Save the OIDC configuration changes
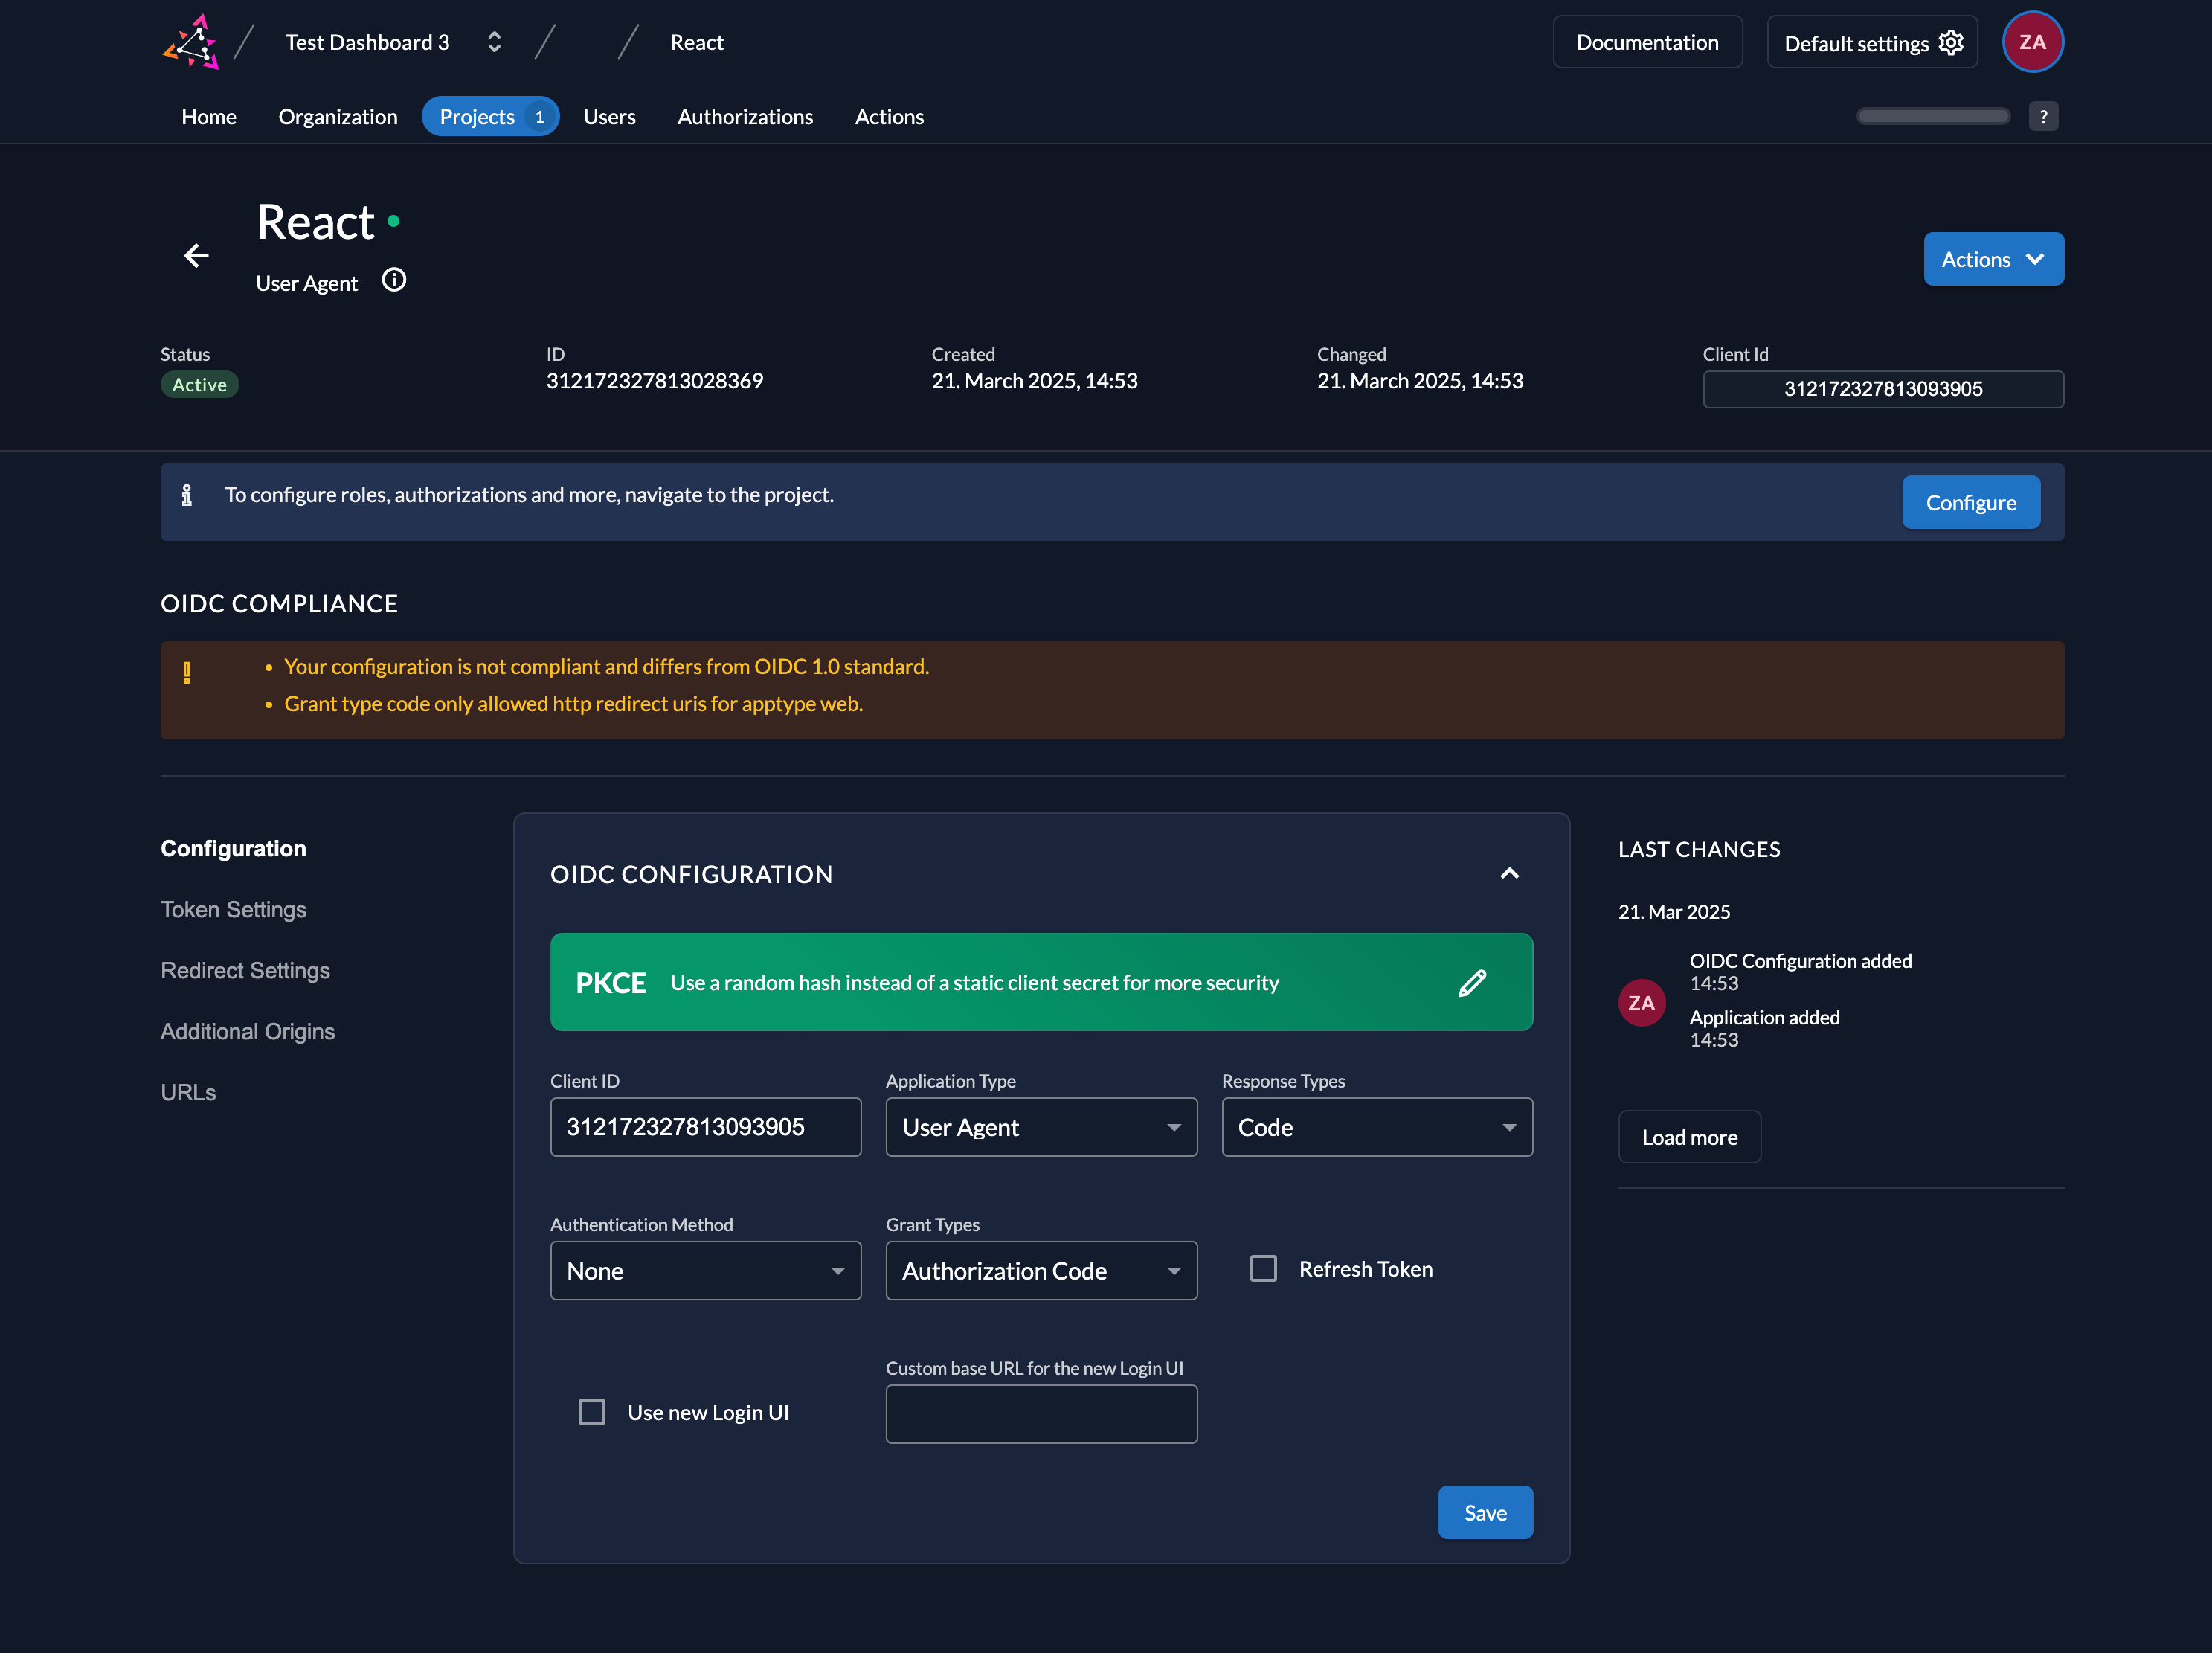This screenshot has height=1653, width=2212. tap(1485, 1512)
